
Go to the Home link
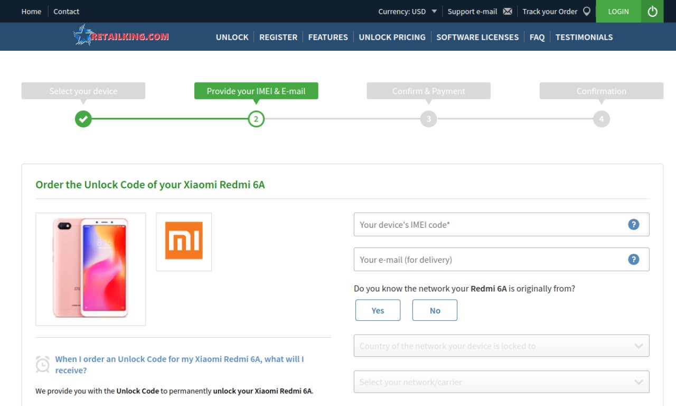31,11
